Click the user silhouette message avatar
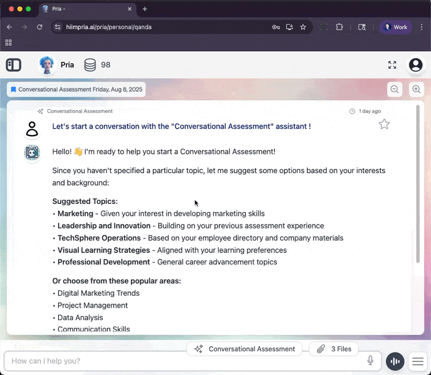The width and height of the screenshot is (431, 375). pyautogui.click(x=32, y=129)
